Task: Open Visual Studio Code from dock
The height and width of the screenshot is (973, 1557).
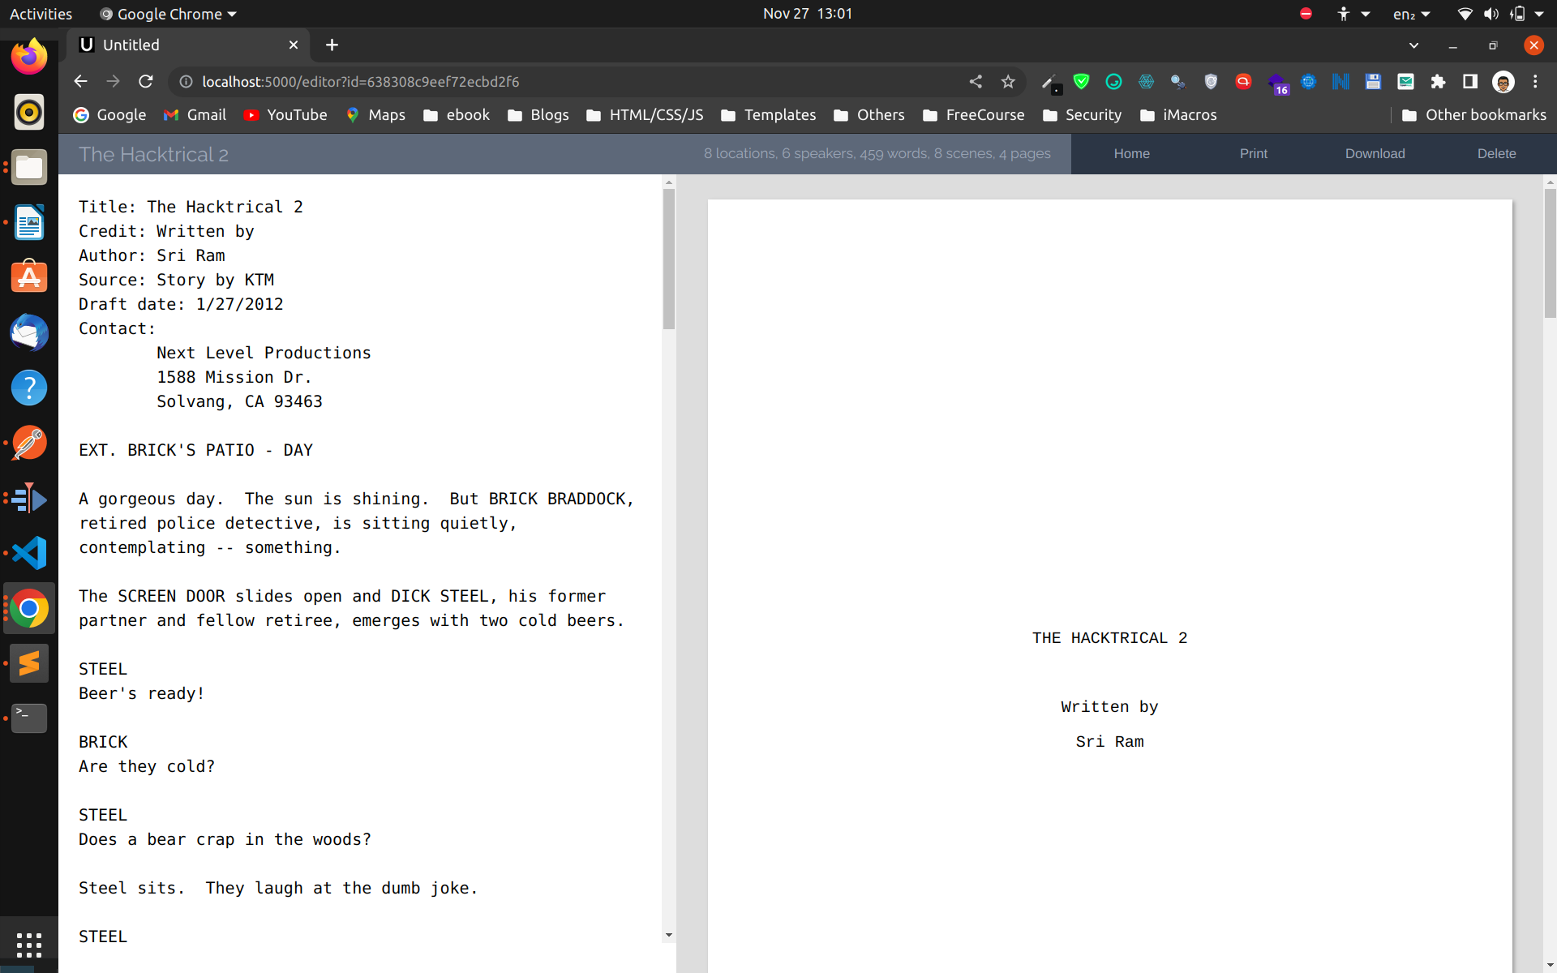Action: (29, 553)
